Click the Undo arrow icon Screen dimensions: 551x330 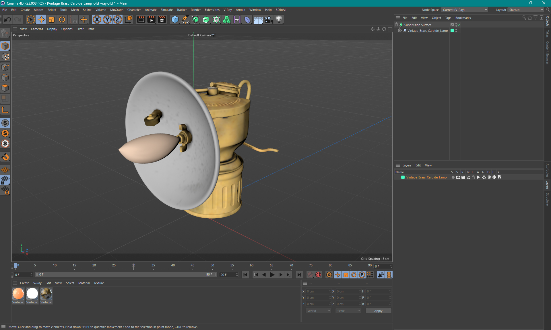point(8,19)
